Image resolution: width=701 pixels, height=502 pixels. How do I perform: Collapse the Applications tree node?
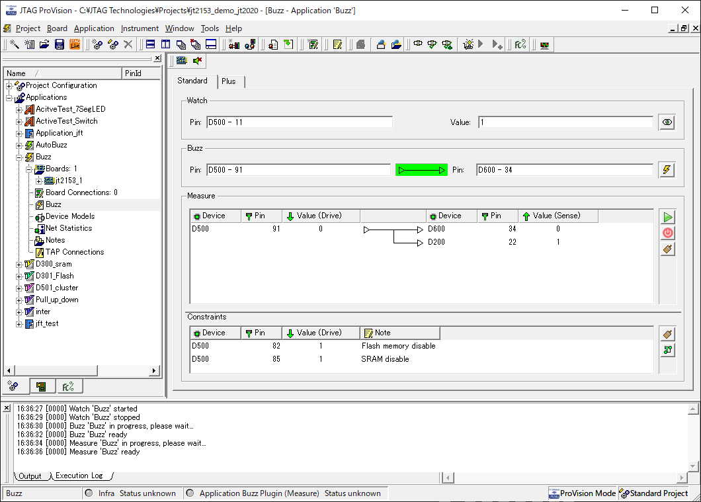[x=9, y=97]
